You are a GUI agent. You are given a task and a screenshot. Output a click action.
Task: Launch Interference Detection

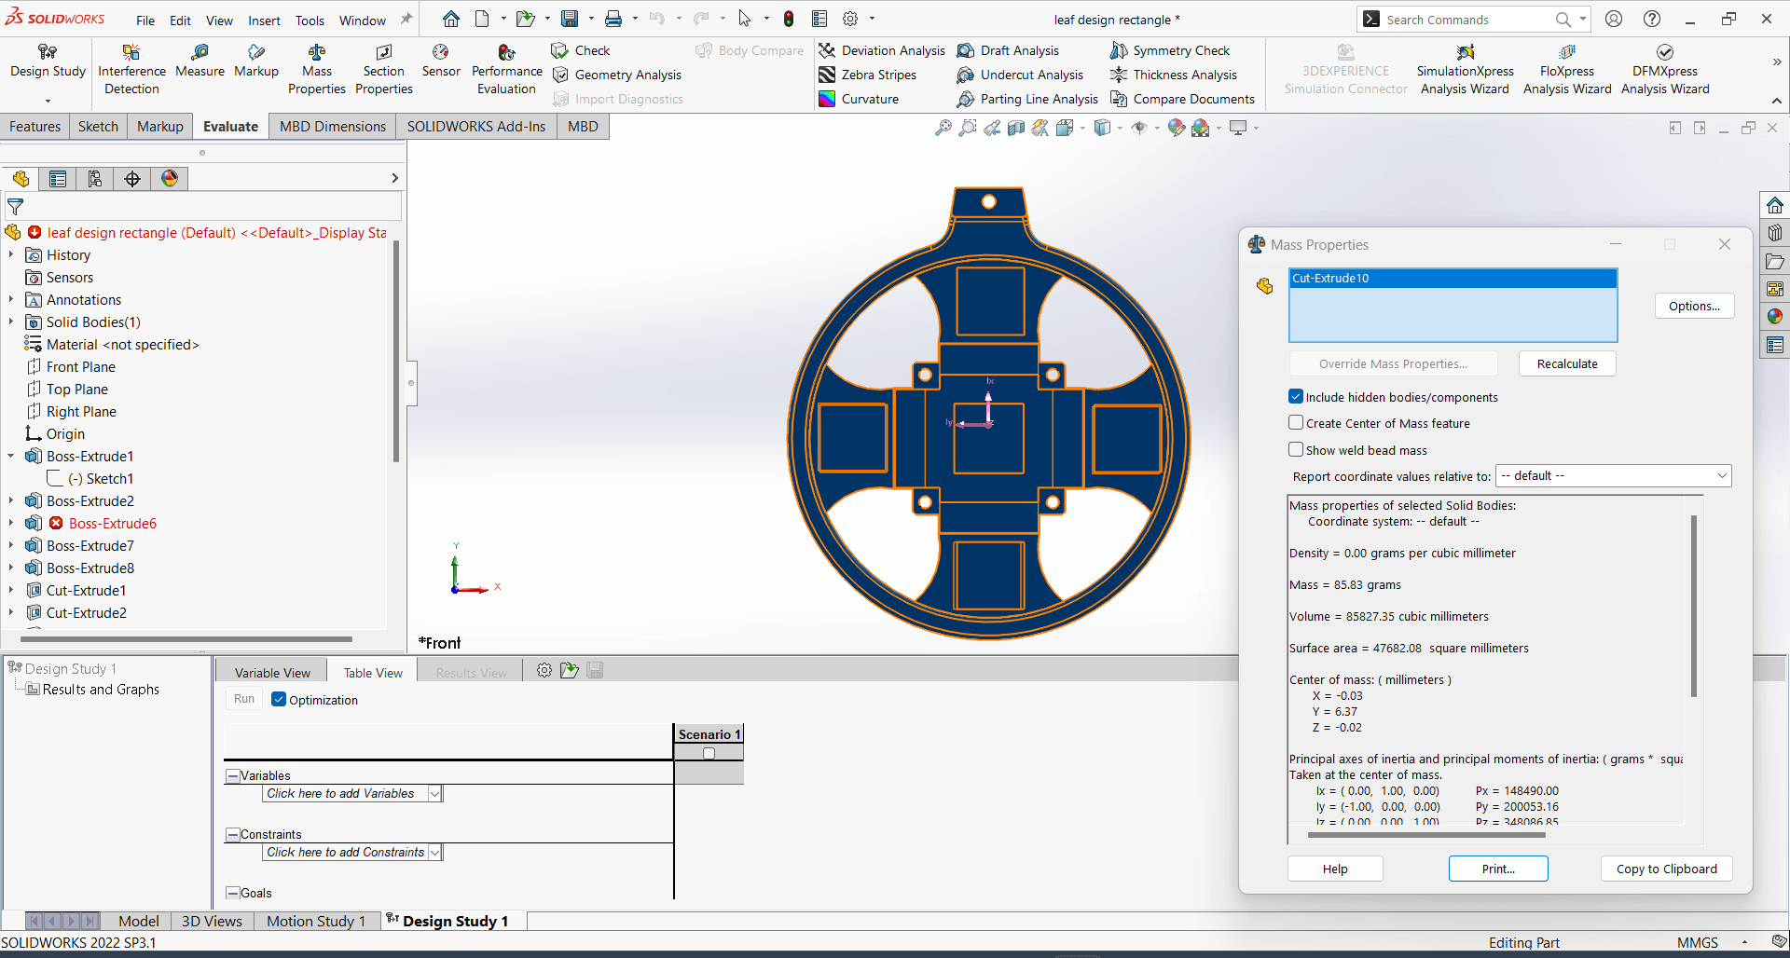(131, 67)
